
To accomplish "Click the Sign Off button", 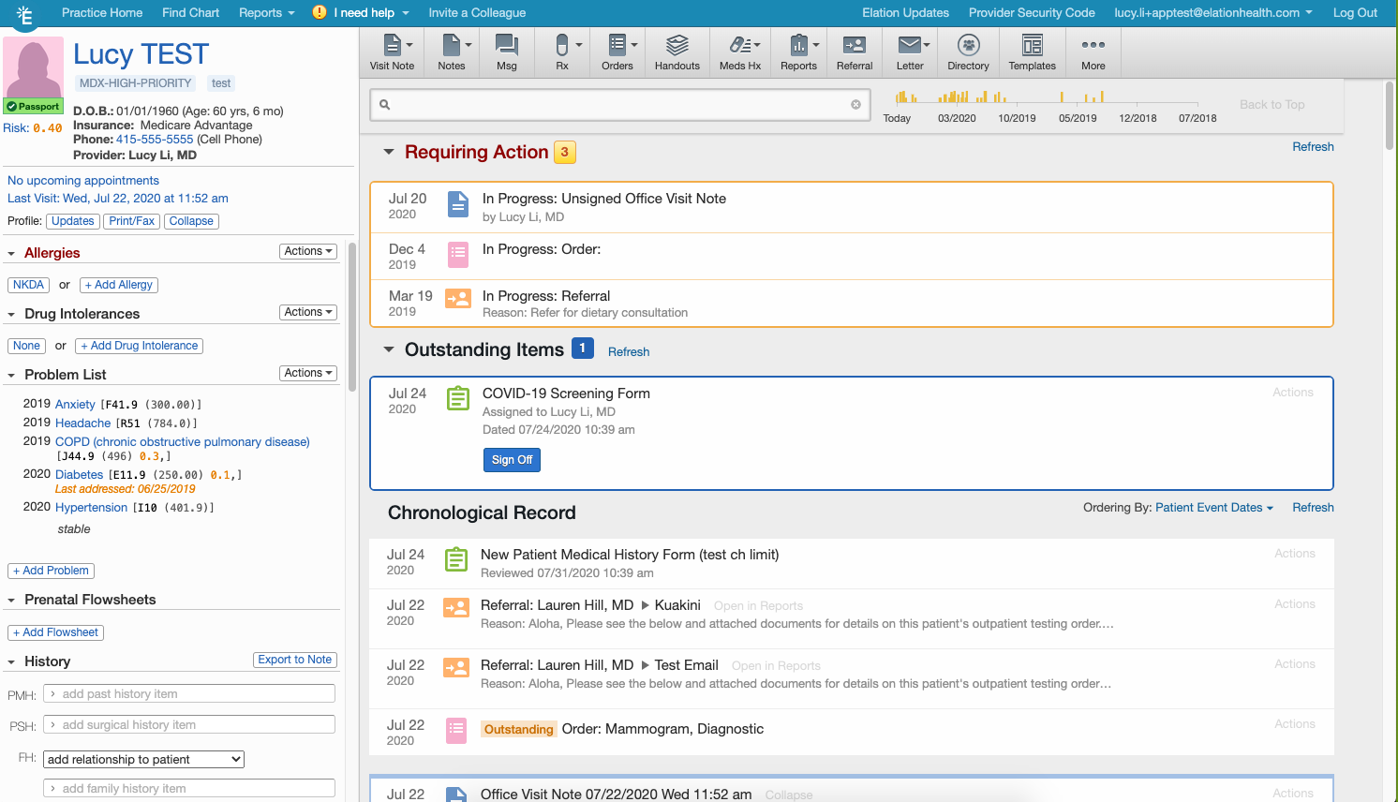I will 512,460.
